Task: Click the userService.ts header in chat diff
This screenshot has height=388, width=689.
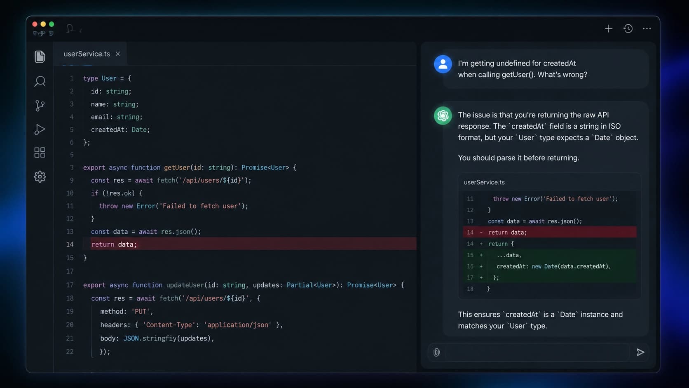Action: (484, 182)
